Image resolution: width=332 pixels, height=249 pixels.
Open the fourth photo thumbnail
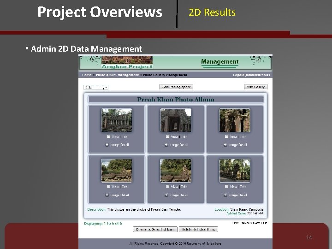[x=117, y=171]
